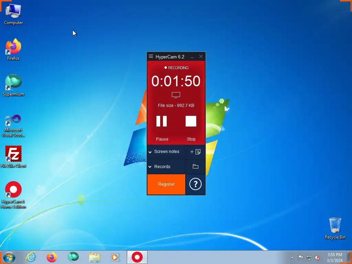Click the orange Register button

[x=166, y=184]
